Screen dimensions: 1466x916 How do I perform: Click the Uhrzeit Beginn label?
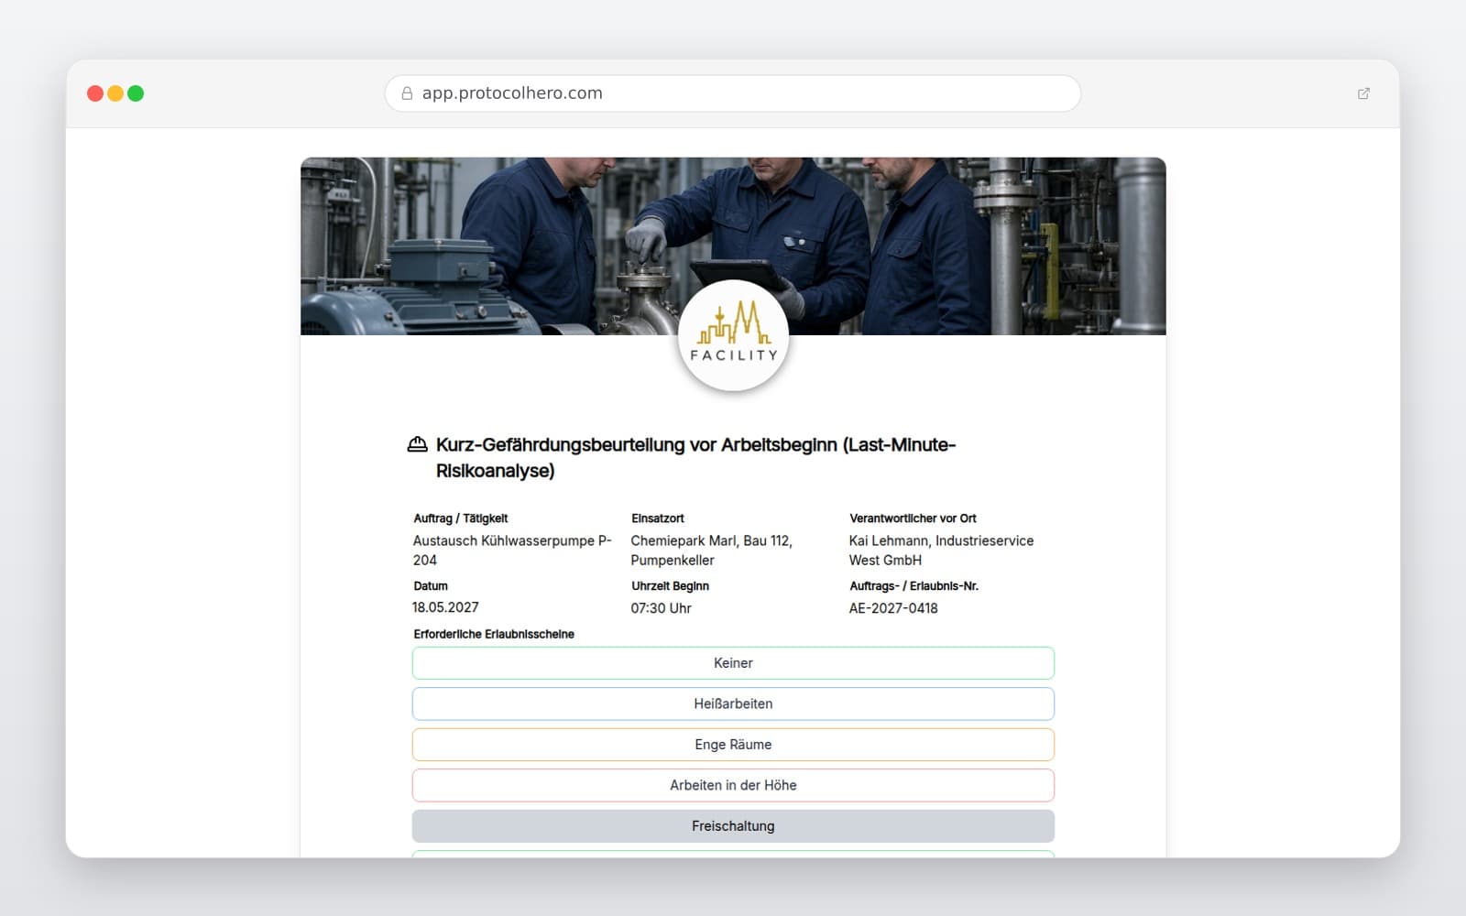tap(670, 586)
